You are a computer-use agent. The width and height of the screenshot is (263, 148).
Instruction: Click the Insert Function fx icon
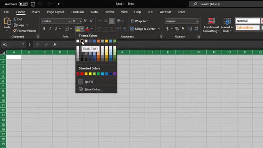[55, 44]
